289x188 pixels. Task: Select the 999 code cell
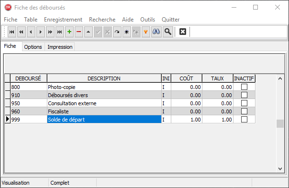pyautogui.click(x=29, y=120)
